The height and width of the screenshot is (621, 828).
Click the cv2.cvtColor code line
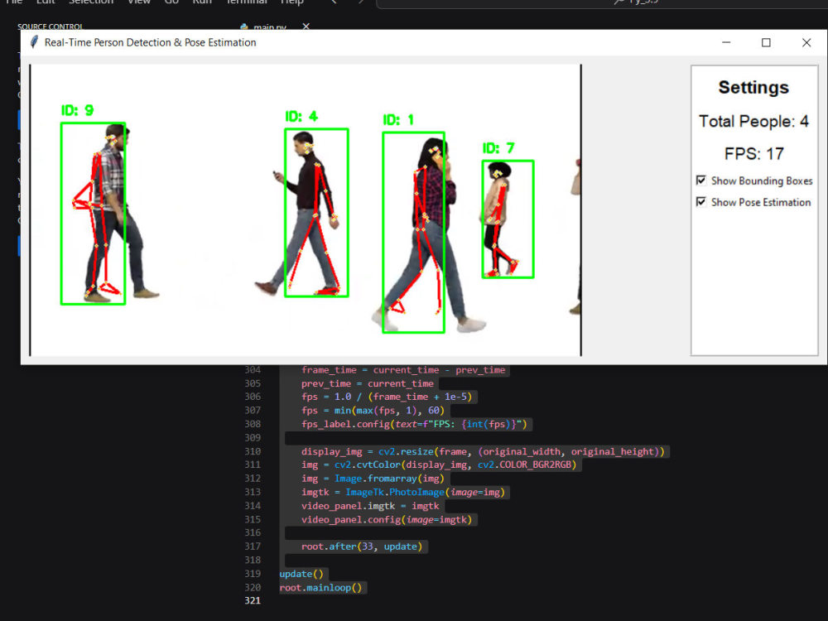pyautogui.click(x=439, y=465)
